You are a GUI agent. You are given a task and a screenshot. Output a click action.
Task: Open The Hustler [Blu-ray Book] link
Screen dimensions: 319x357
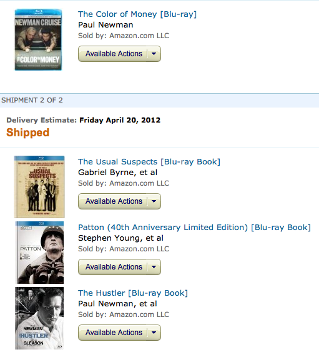point(133,293)
